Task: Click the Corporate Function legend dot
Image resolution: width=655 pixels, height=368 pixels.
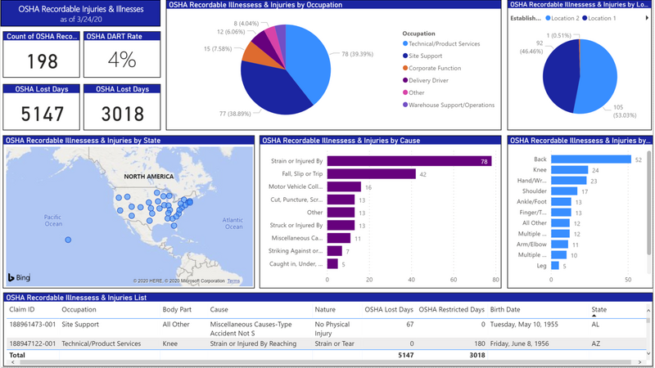Action: click(x=405, y=69)
